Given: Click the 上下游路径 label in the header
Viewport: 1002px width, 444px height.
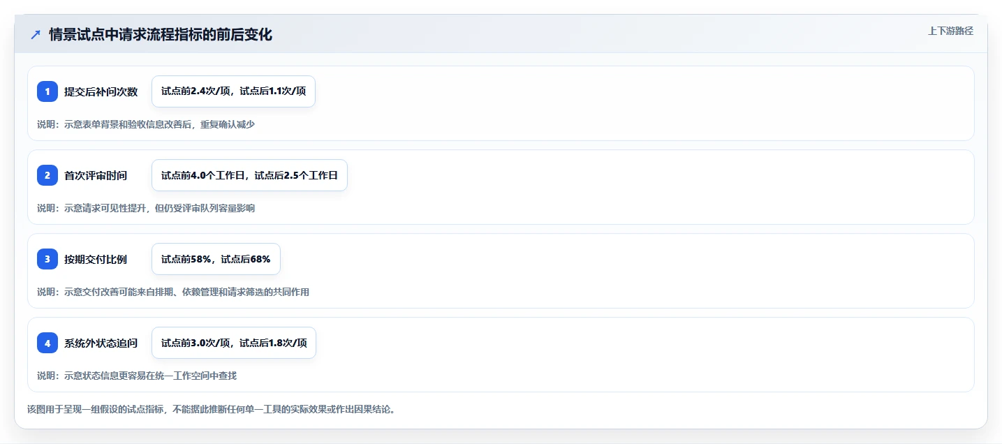Looking at the screenshot, I should [950, 31].
